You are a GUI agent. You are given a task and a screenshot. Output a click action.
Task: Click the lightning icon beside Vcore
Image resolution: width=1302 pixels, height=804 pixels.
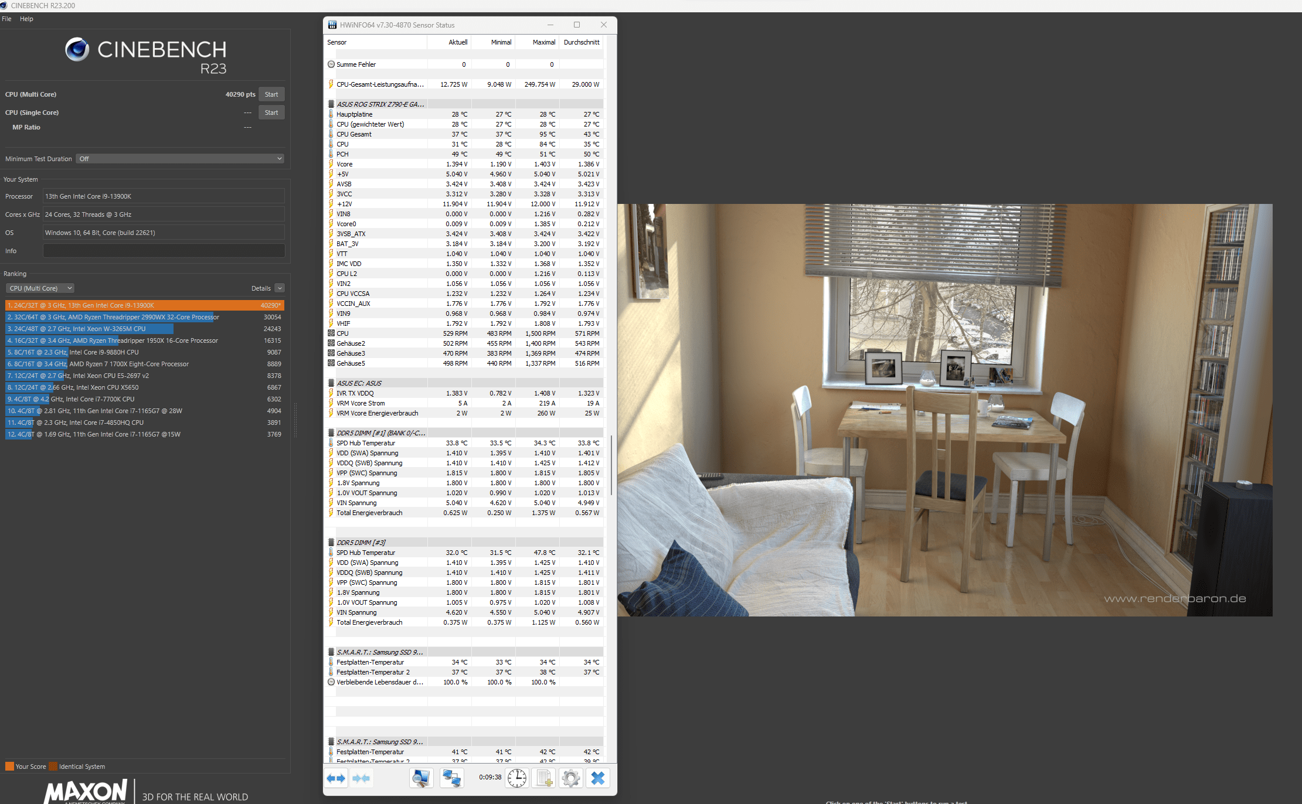[x=331, y=164]
